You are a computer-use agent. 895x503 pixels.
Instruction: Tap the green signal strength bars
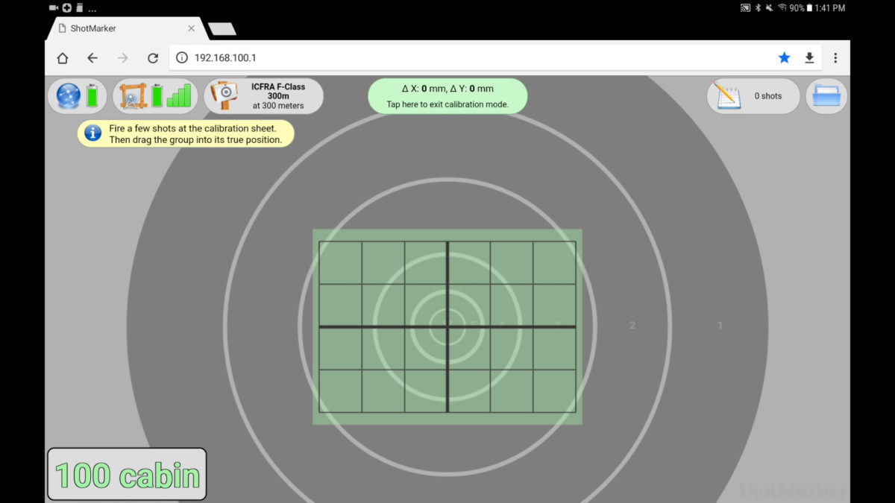178,96
